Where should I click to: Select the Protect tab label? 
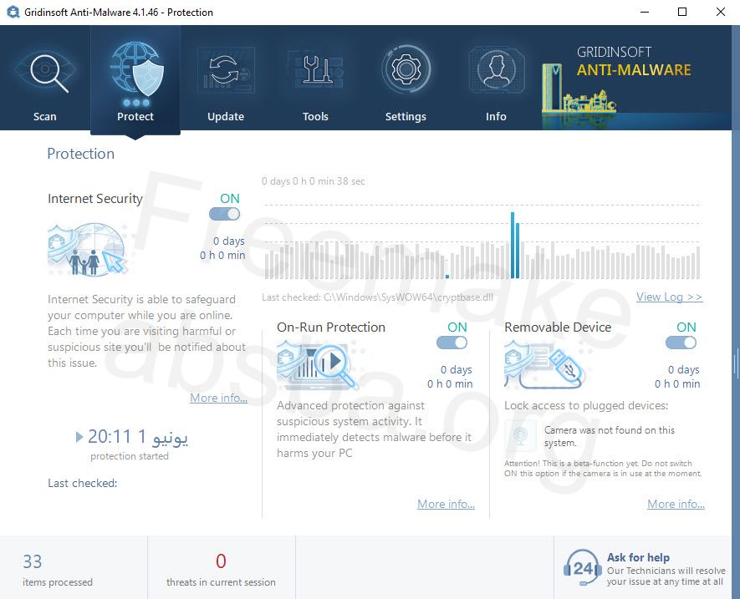[x=135, y=116]
